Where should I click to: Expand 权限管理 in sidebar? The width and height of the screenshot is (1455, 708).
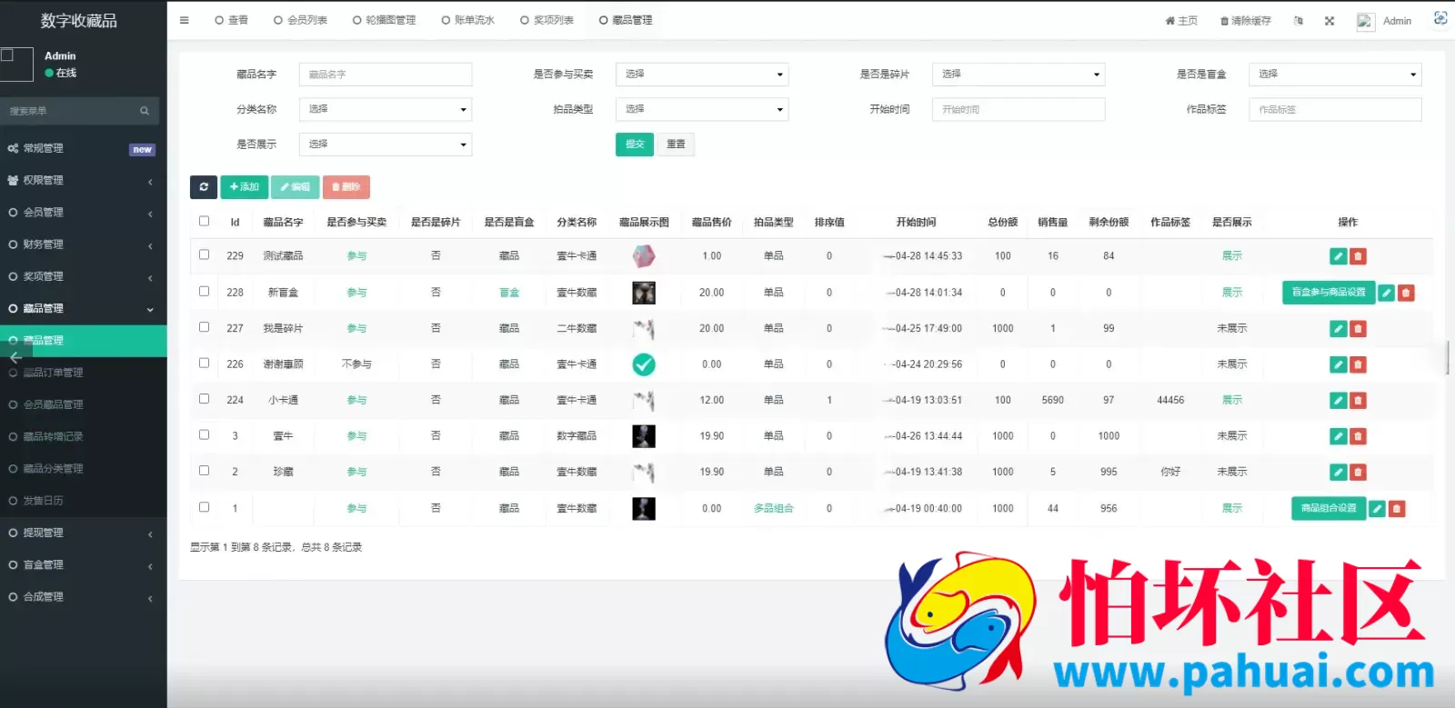(84, 180)
